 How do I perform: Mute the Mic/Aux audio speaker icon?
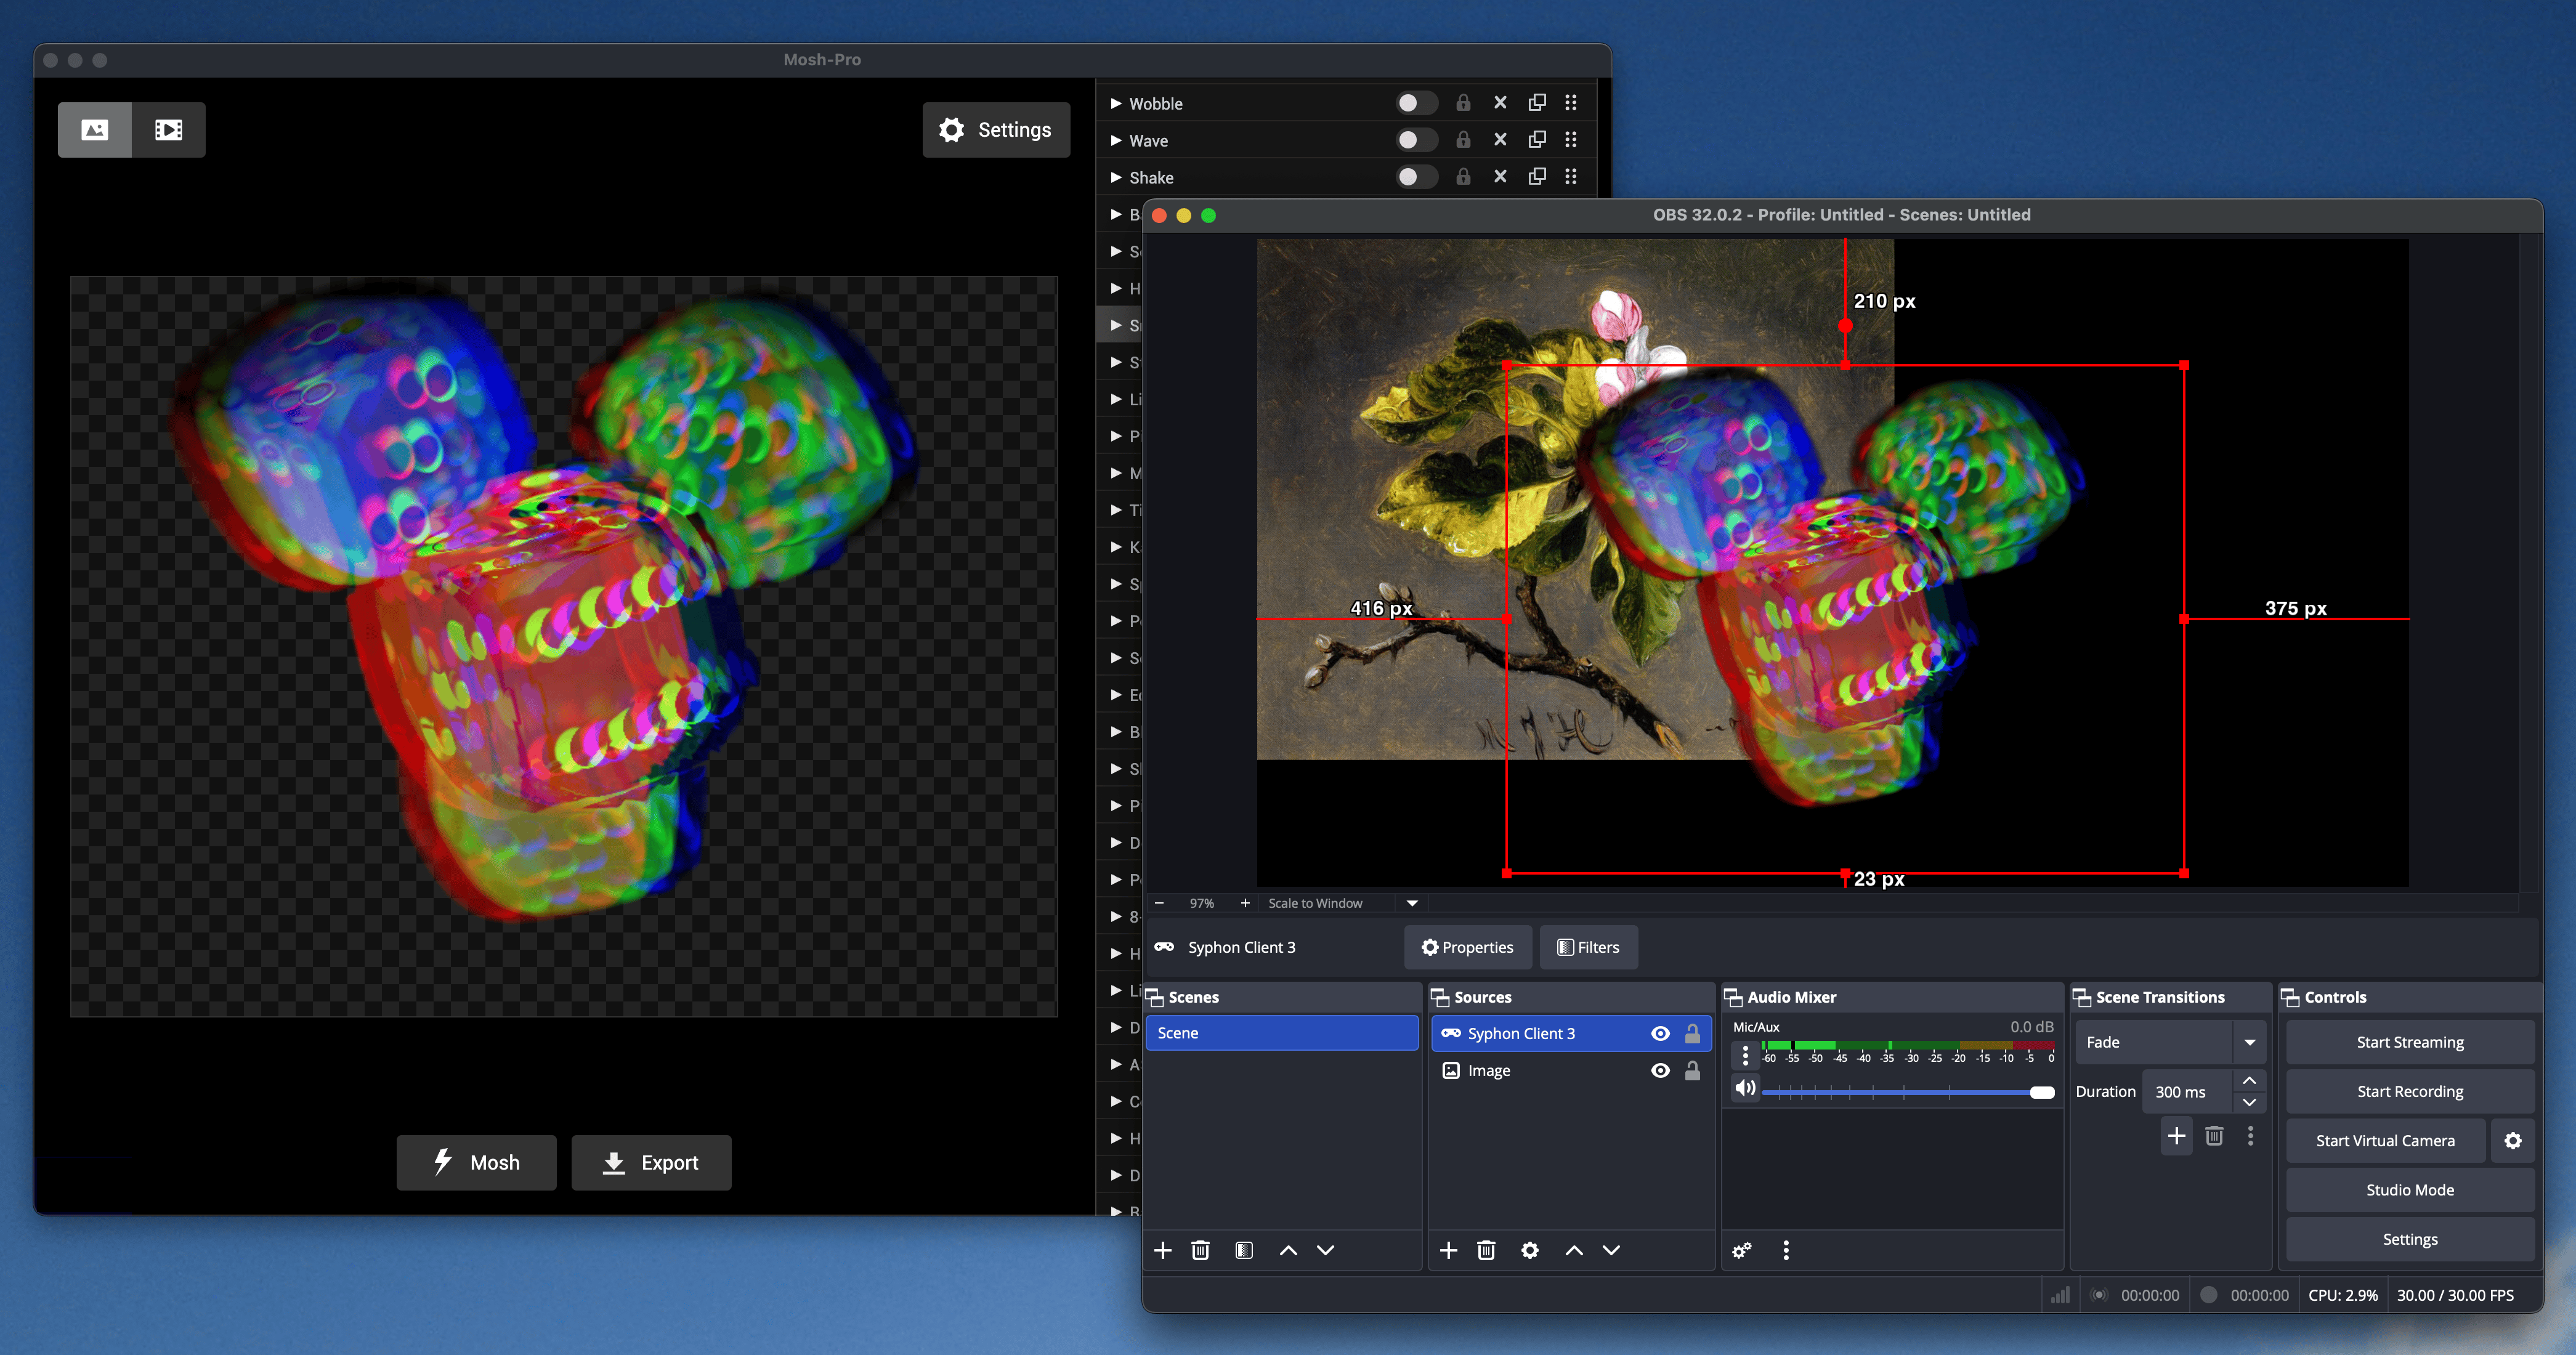point(1745,1088)
